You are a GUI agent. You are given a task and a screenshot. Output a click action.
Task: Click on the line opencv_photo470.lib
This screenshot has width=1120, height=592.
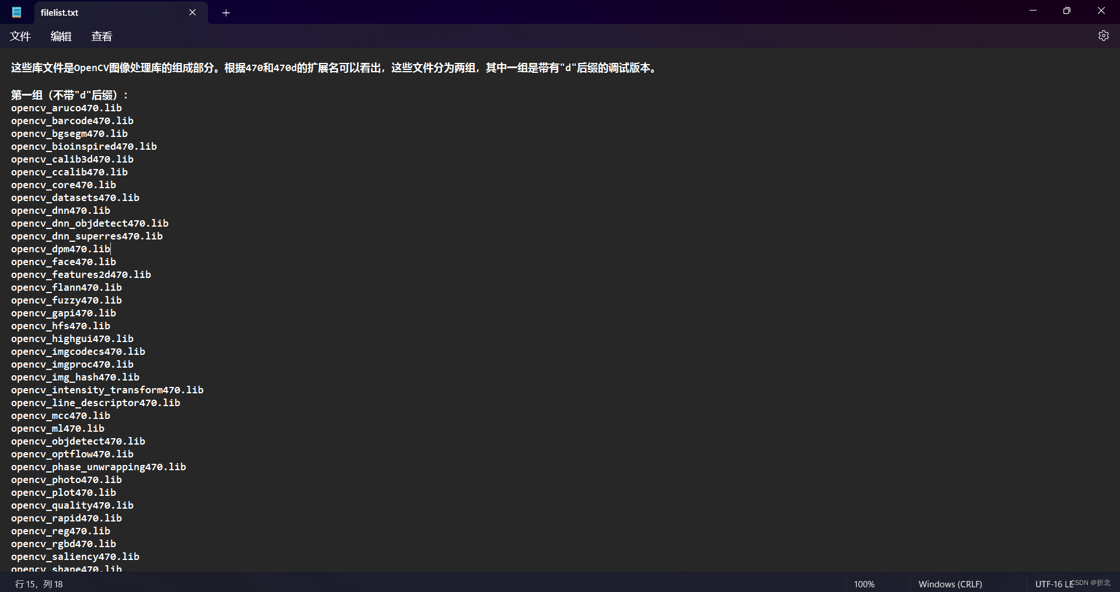click(x=66, y=480)
